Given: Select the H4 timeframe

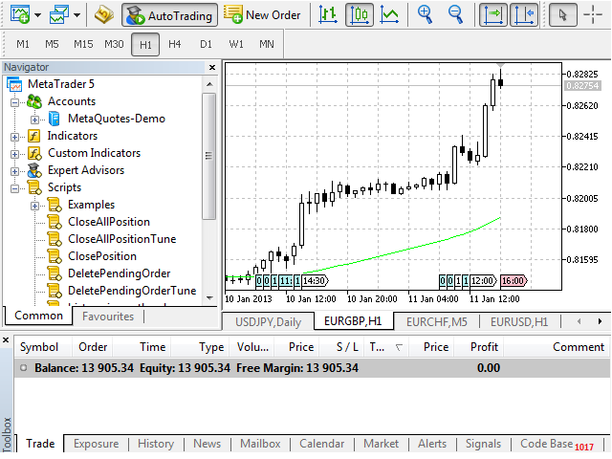Looking at the screenshot, I should 175,44.
